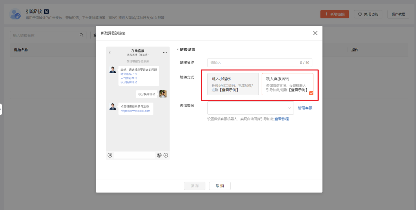Click the 引流链接 page logo icon
The width and height of the screenshot is (416, 210).
pos(15,14)
